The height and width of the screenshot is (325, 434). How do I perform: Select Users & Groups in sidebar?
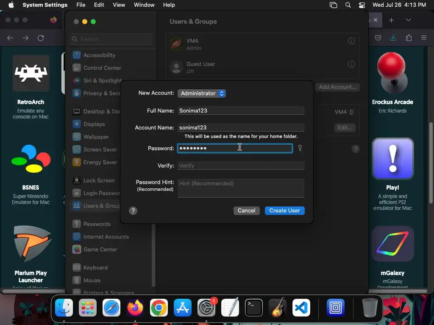(95, 206)
